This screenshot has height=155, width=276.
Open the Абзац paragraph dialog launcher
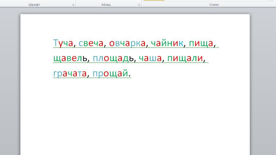coord(139,5)
